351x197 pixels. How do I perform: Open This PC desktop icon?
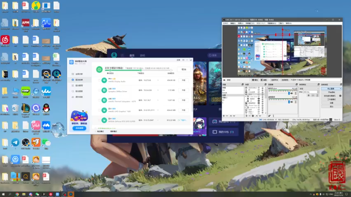pyautogui.click(x=15, y=91)
